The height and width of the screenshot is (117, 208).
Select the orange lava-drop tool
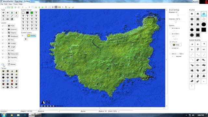tap(16, 13)
